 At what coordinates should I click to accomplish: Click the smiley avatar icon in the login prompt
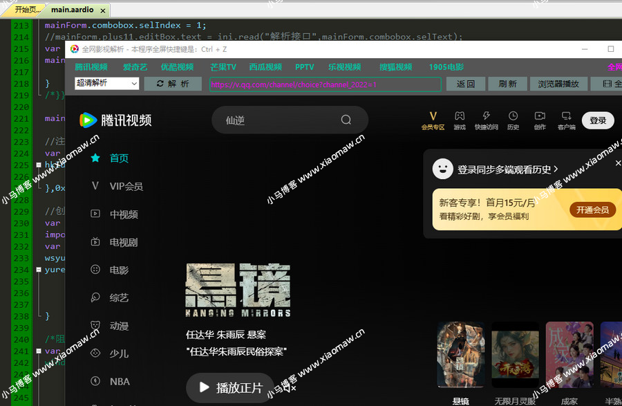click(x=443, y=169)
